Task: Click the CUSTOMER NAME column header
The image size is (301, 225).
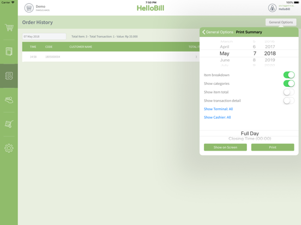Action: [81, 47]
